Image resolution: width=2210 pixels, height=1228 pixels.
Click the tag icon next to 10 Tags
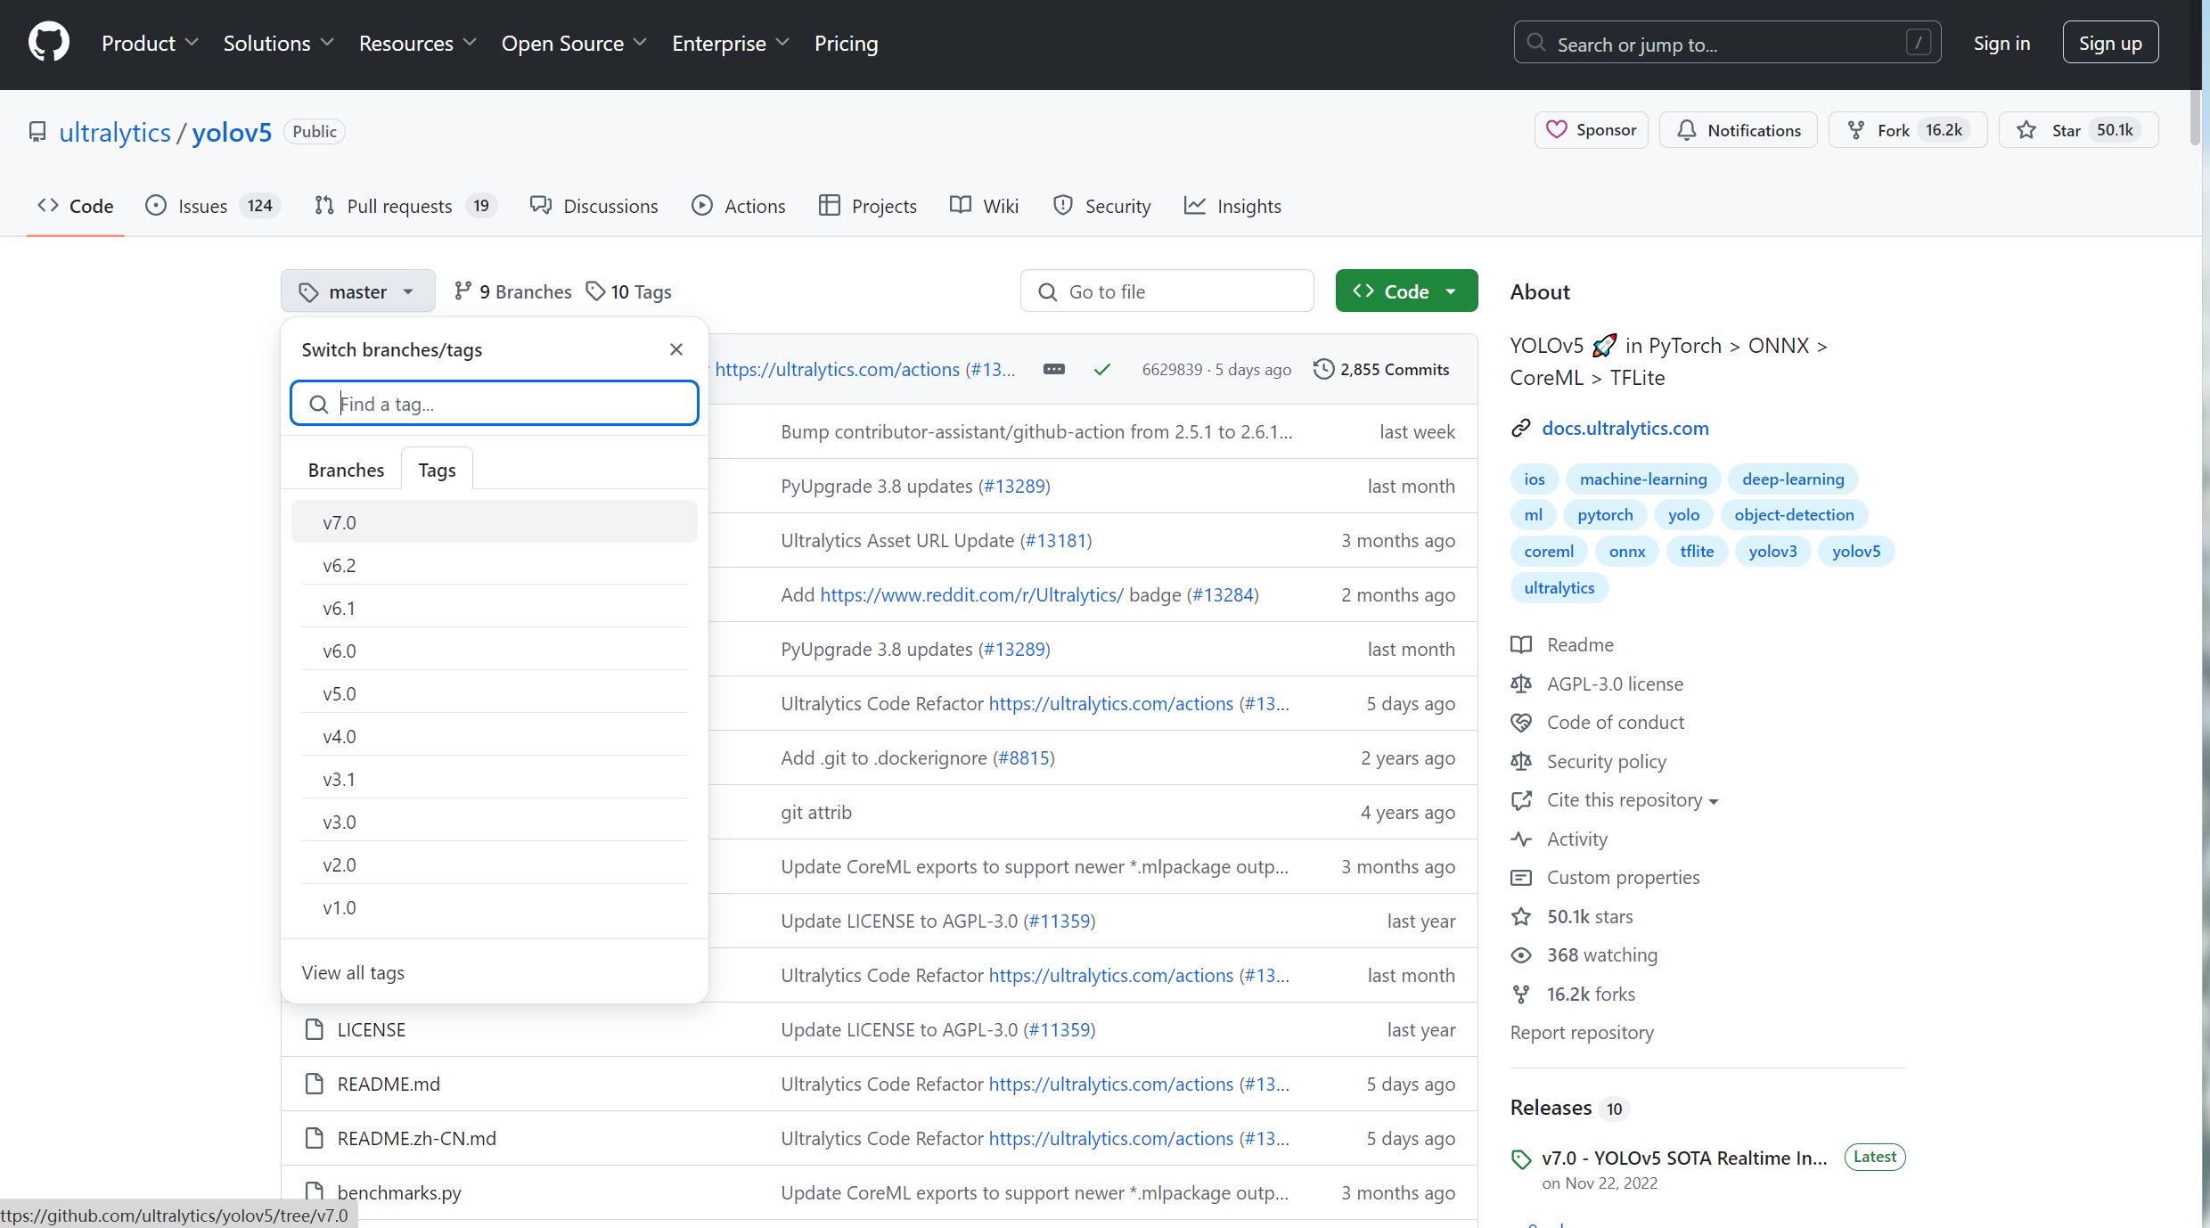click(x=595, y=291)
